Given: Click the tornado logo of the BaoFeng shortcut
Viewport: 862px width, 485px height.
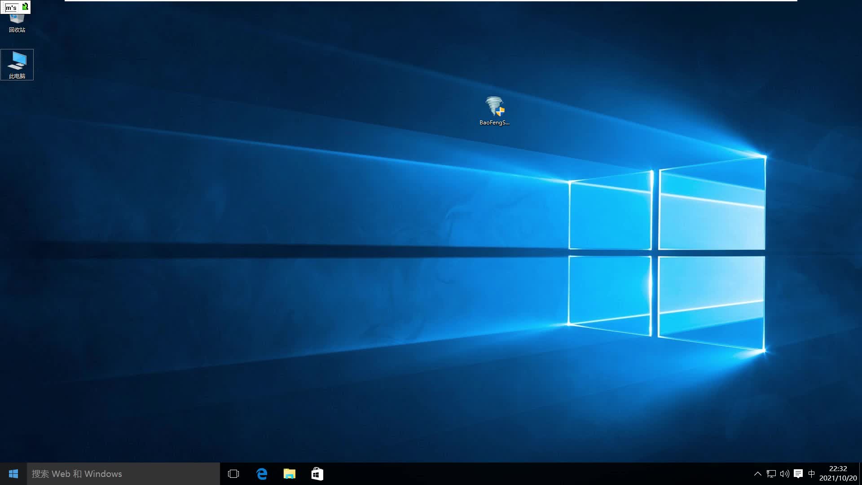Looking at the screenshot, I should [x=495, y=104].
